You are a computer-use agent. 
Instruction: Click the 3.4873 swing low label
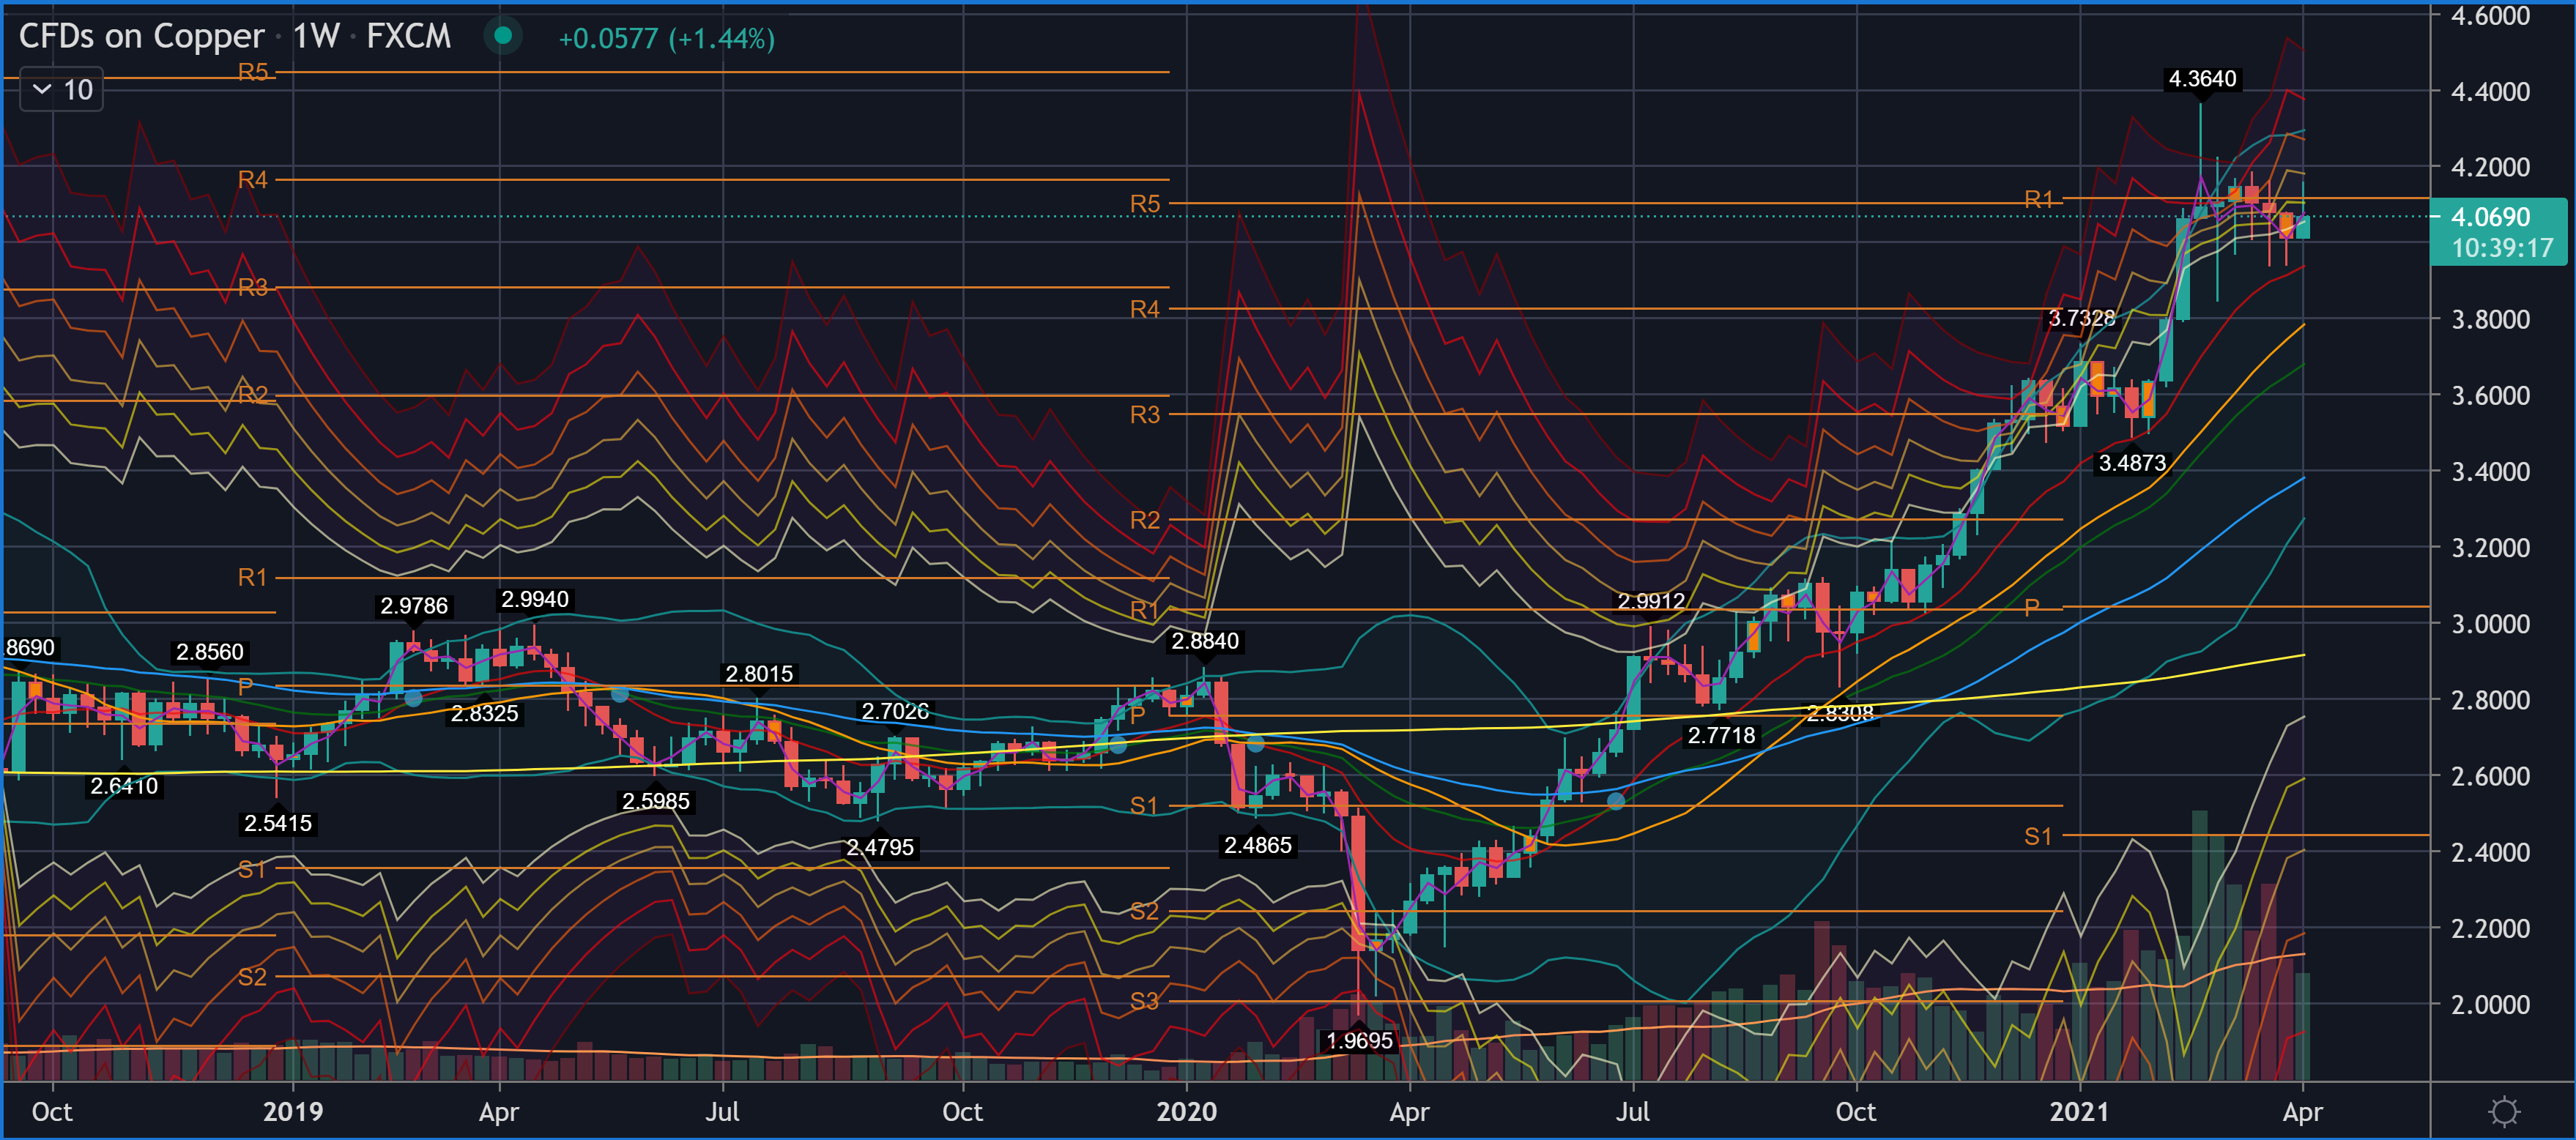click(x=2132, y=463)
